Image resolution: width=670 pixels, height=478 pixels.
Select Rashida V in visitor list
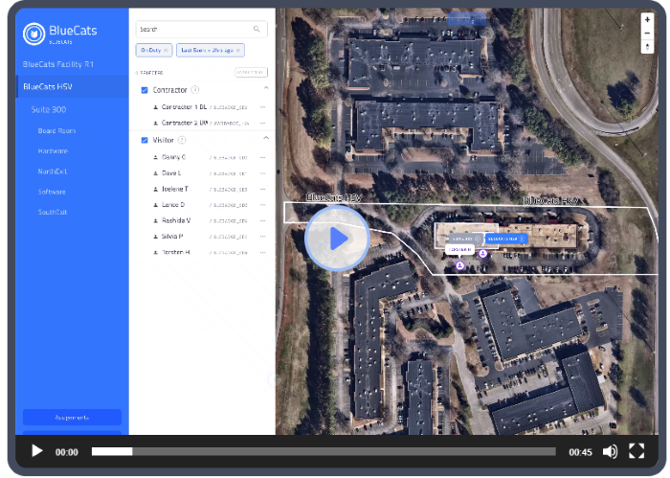pyautogui.click(x=176, y=220)
